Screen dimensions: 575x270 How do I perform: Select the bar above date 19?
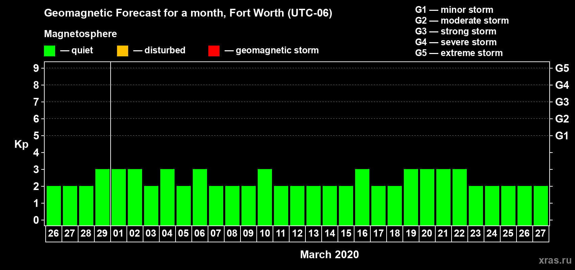coord(411,197)
